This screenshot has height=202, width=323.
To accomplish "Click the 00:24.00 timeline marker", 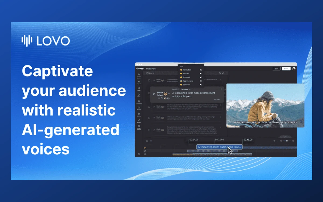I will point(194,140).
